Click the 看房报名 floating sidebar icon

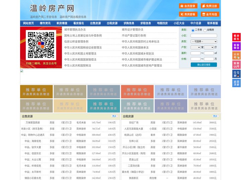click(x=236, y=37)
